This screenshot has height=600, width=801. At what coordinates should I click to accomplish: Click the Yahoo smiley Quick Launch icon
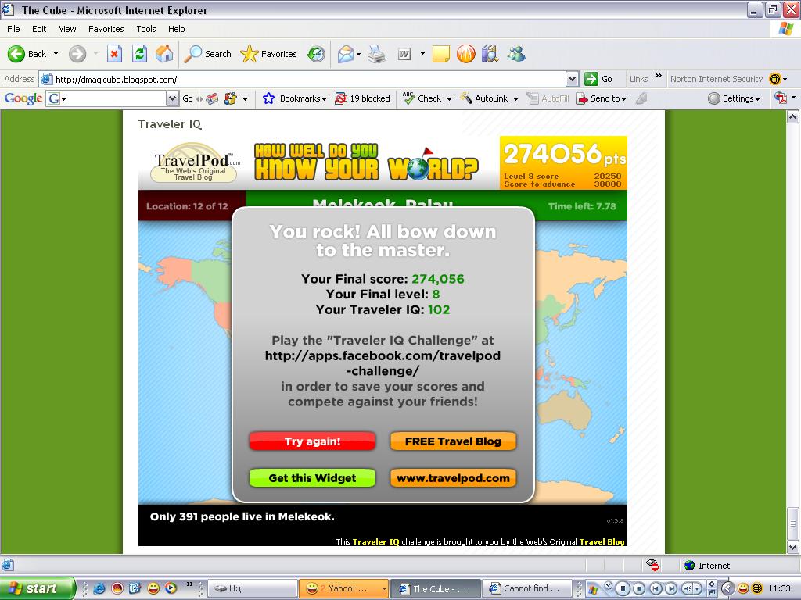153,588
